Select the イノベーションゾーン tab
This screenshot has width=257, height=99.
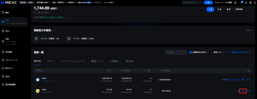(x=73, y=61)
